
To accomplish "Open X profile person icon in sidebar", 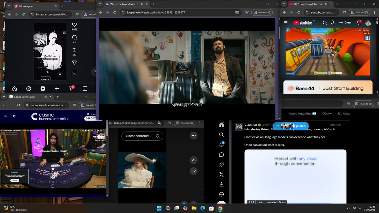I will [221, 184].
